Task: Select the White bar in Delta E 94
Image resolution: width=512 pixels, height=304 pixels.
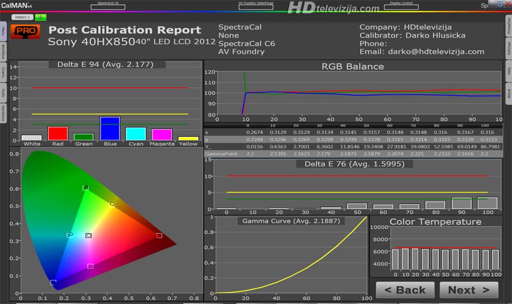Action: (x=31, y=137)
